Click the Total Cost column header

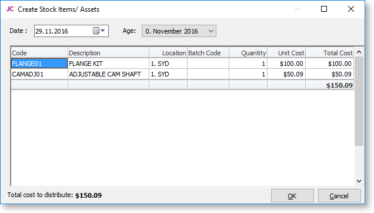click(x=330, y=52)
